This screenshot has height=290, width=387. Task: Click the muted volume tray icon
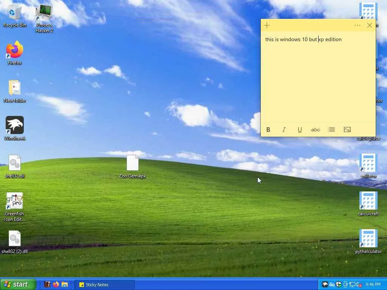click(359, 285)
